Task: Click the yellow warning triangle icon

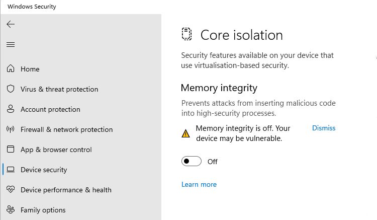Action: [x=185, y=133]
